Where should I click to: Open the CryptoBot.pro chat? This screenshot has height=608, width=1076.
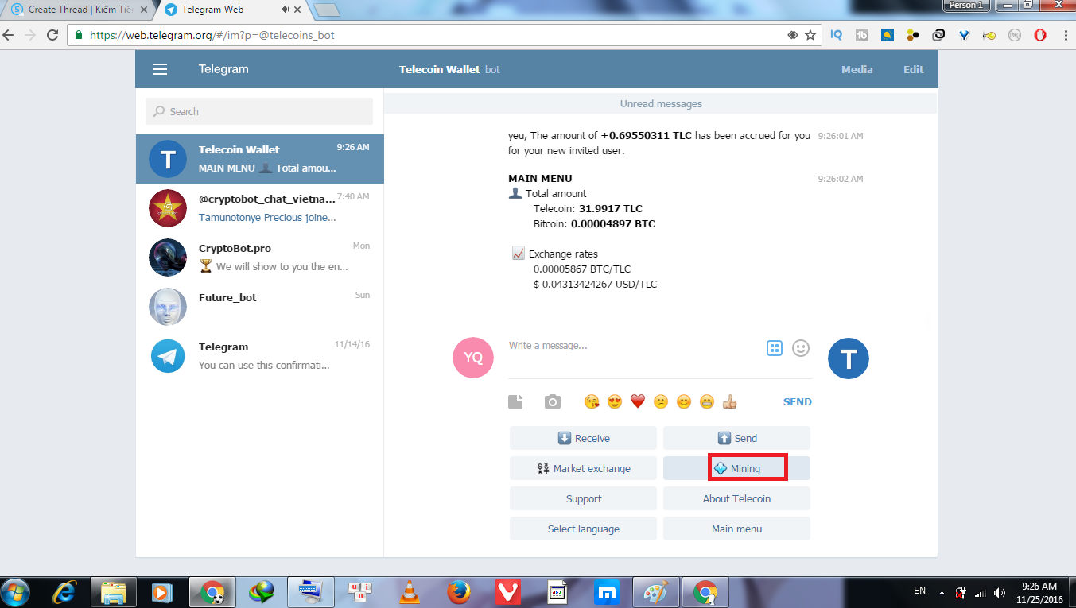point(260,257)
